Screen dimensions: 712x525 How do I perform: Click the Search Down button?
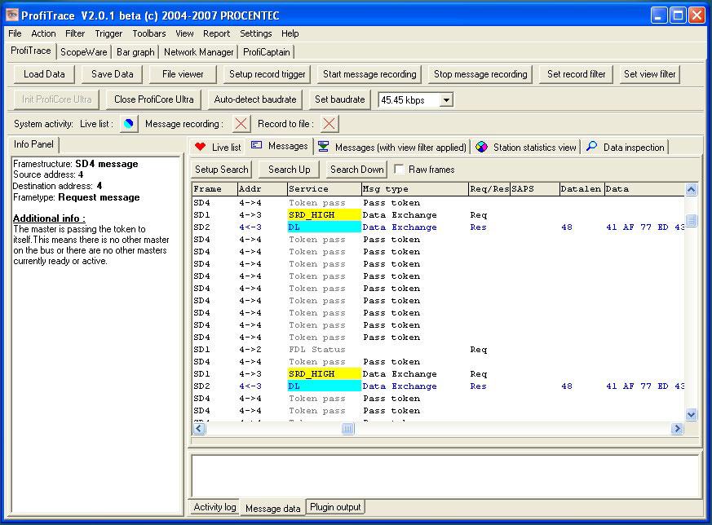(357, 170)
